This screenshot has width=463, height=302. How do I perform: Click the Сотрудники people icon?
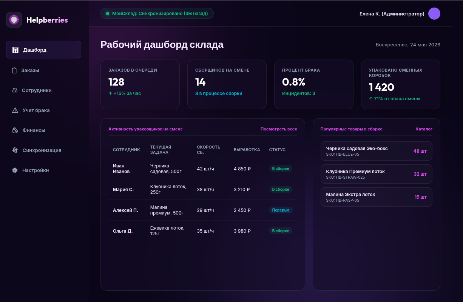15,90
